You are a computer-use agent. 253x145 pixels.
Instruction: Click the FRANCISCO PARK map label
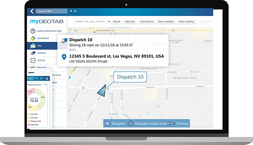185,78
